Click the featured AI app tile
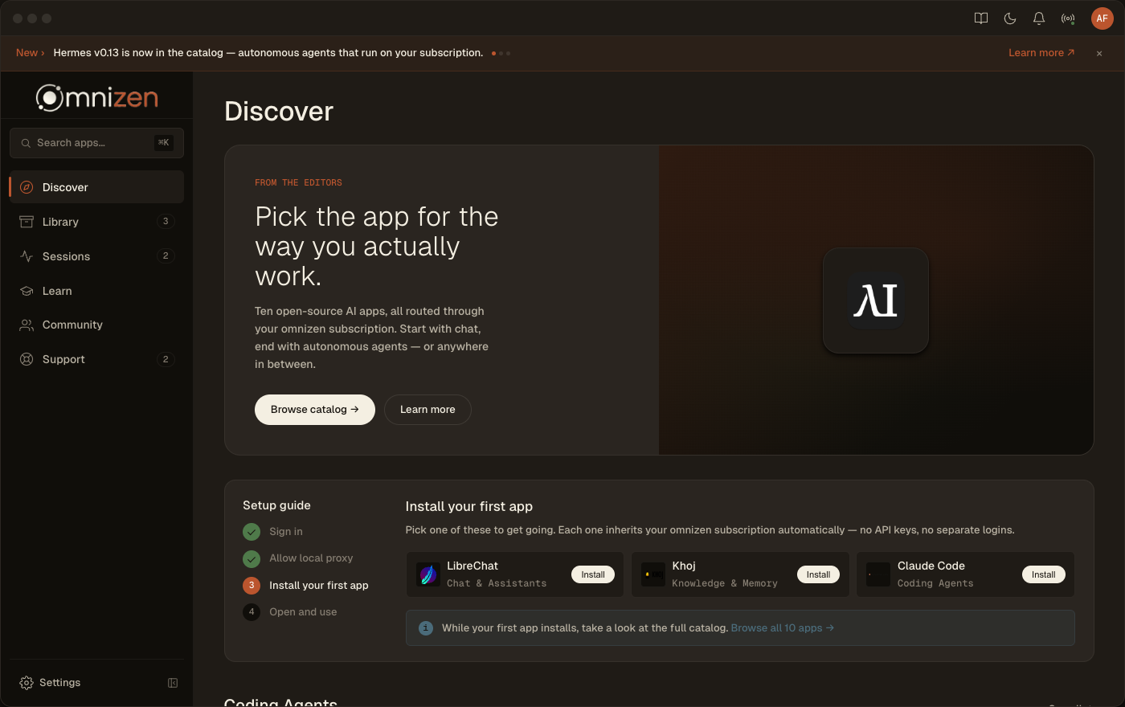The height and width of the screenshot is (707, 1125). 876,300
